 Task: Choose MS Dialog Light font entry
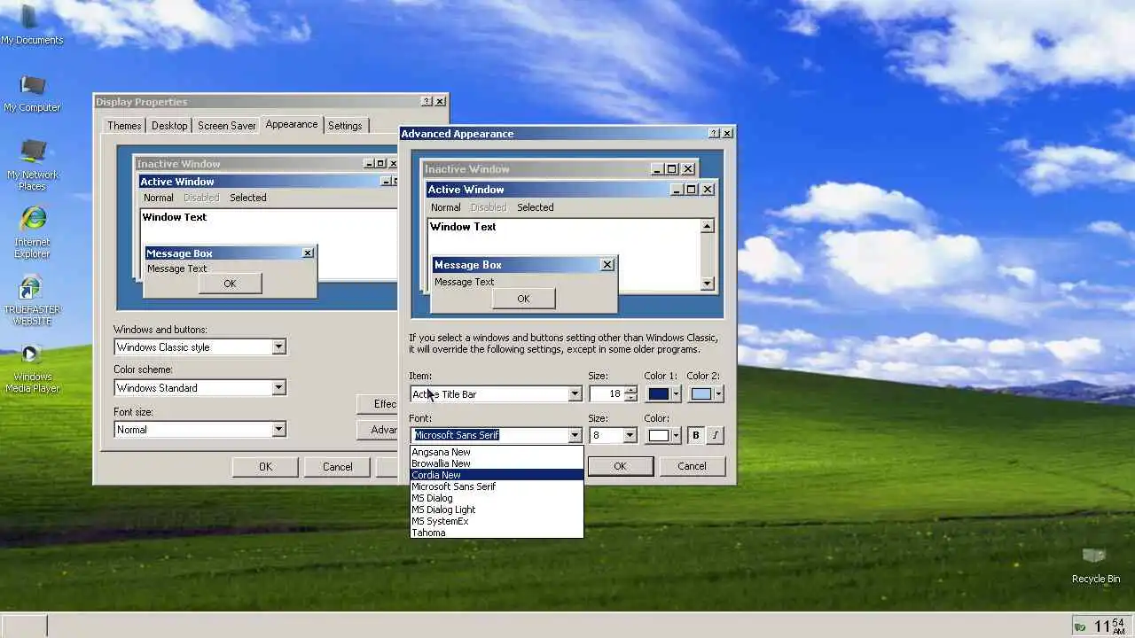click(497, 510)
